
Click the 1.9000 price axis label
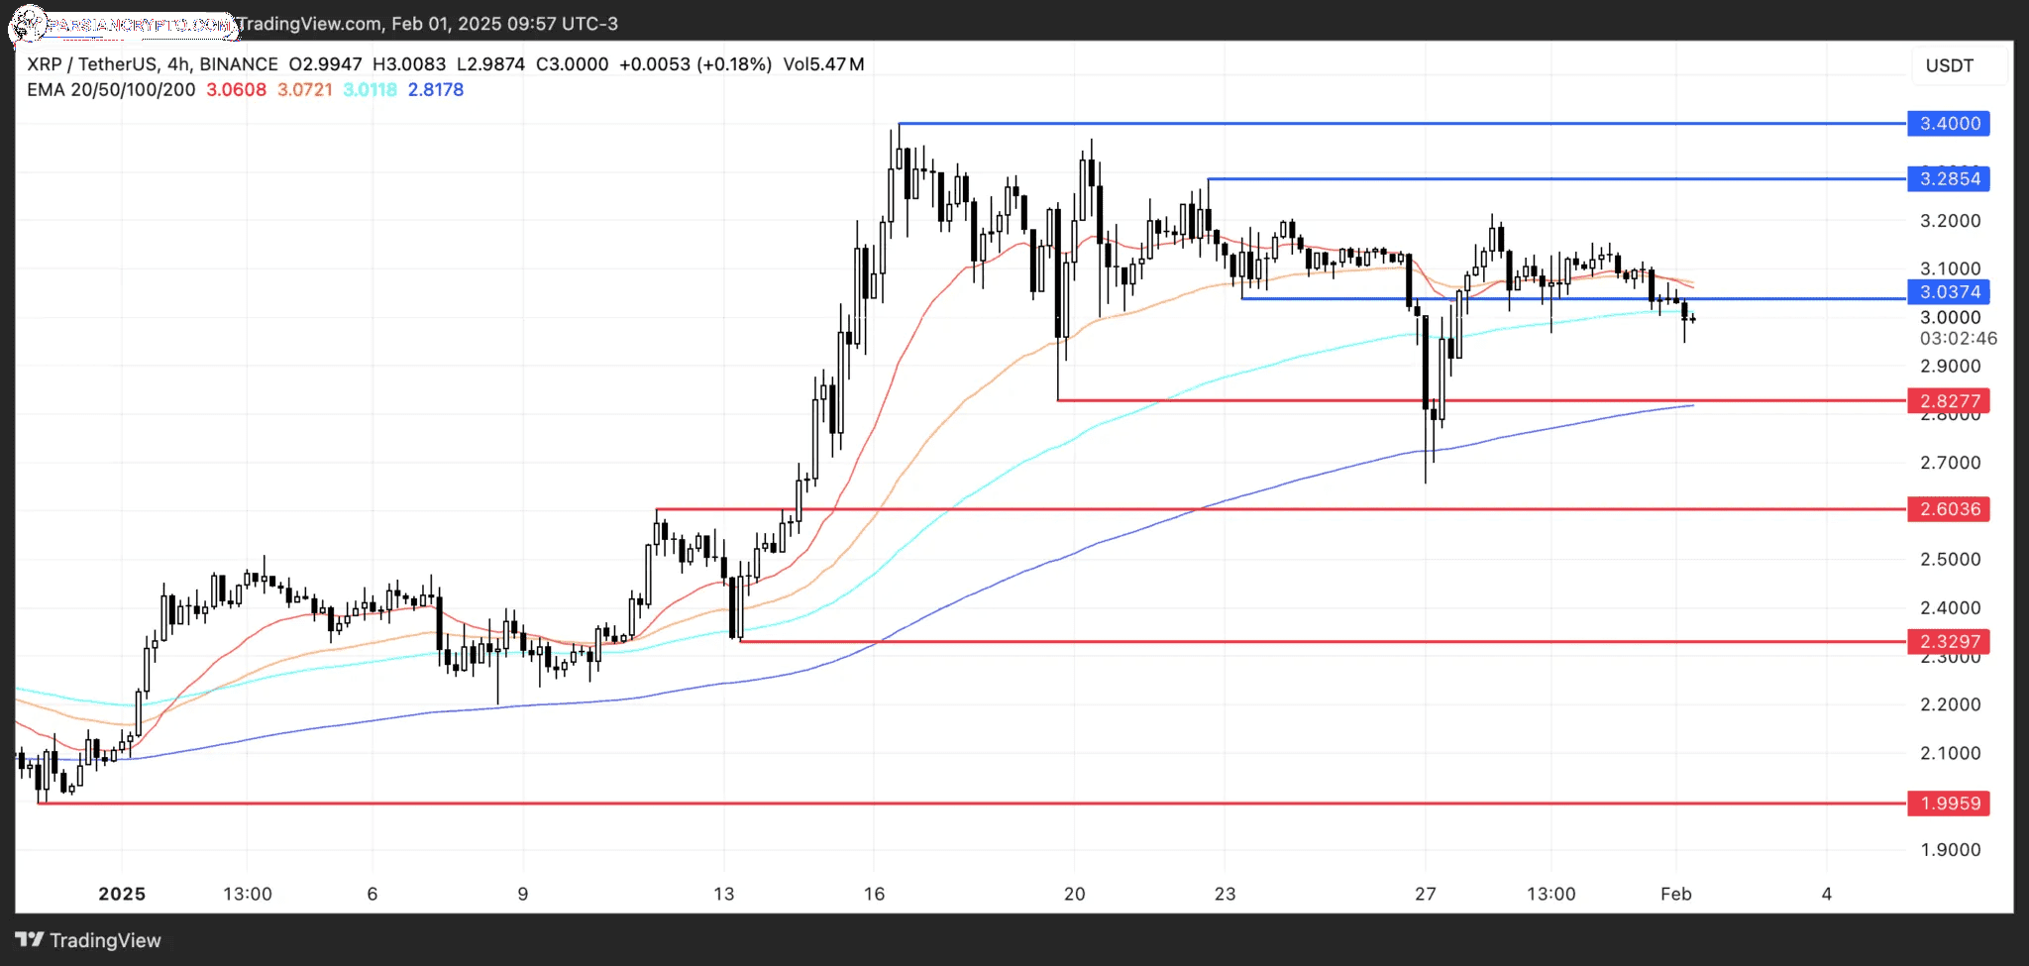(x=1951, y=850)
